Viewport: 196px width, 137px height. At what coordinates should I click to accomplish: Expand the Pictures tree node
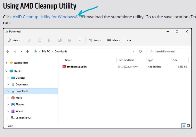8,105
